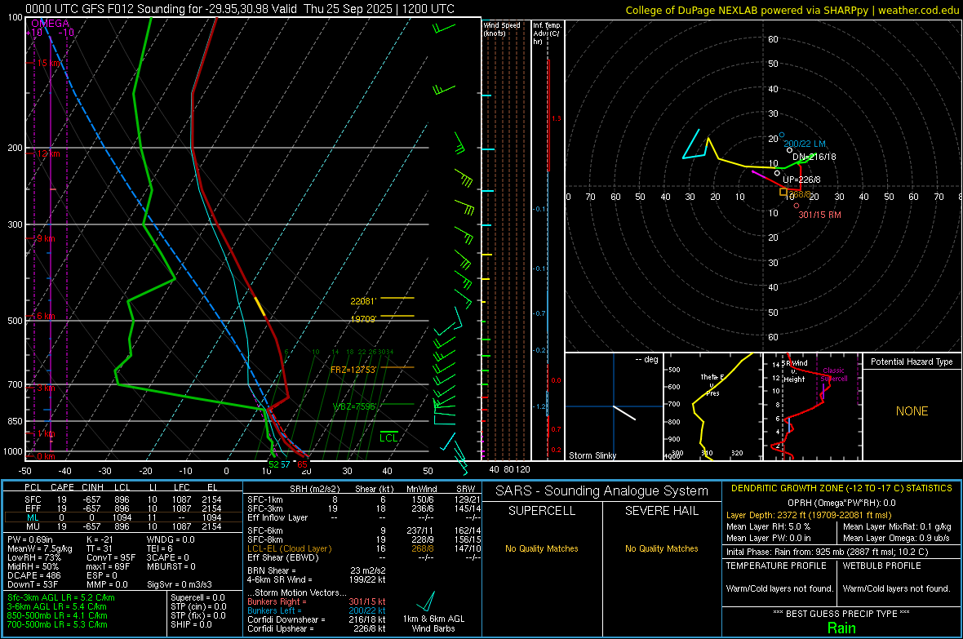The width and height of the screenshot is (963, 639).
Task: Click the red surface temperature 85
Action: [x=302, y=464]
